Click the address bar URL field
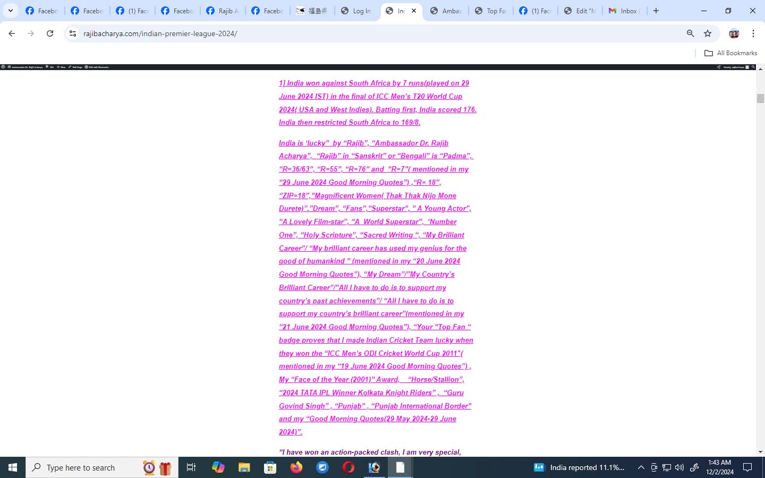The image size is (765, 478). (372, 33)
